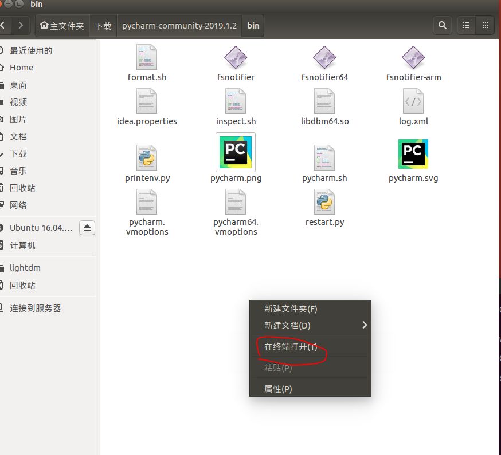Open the Home folder in sidebar
501x455 pixels.
pyautogui.click(x=21, y=68)
